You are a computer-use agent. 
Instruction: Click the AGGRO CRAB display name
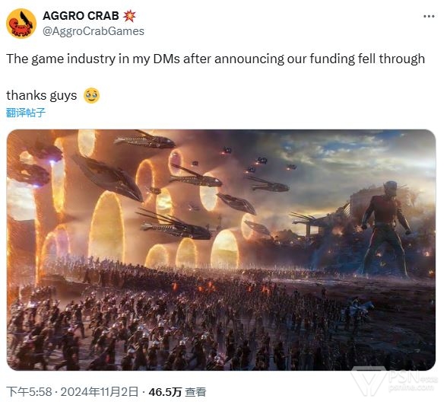(x=81, y=16)
